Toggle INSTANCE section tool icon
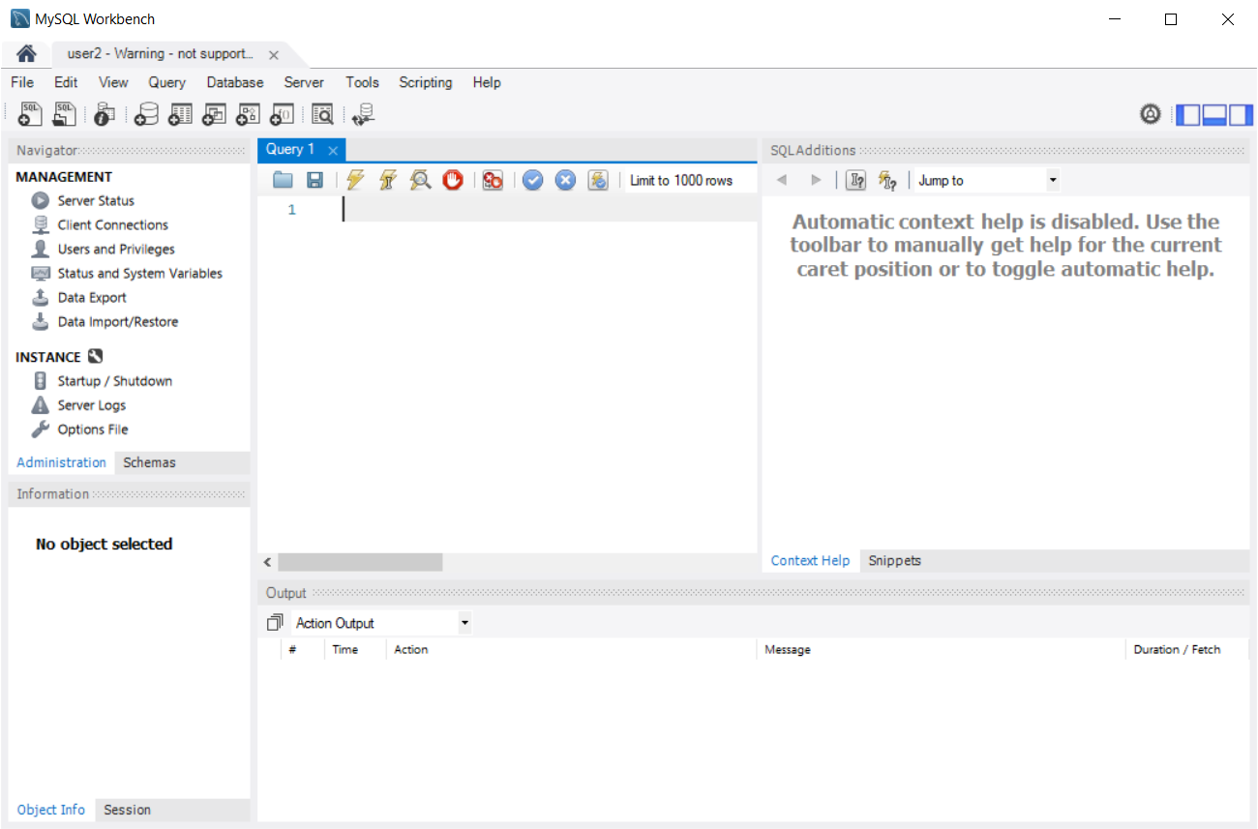1258x829 pixels. coord(95,356)
